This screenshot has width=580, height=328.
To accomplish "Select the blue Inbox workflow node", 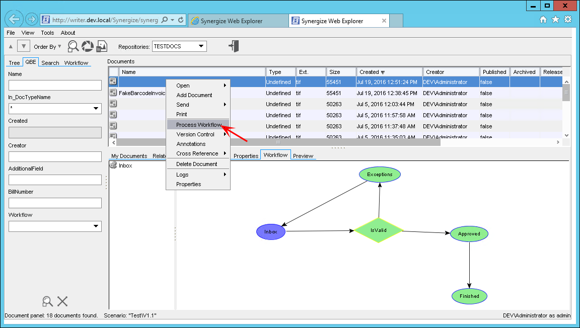I will [271, 232].
